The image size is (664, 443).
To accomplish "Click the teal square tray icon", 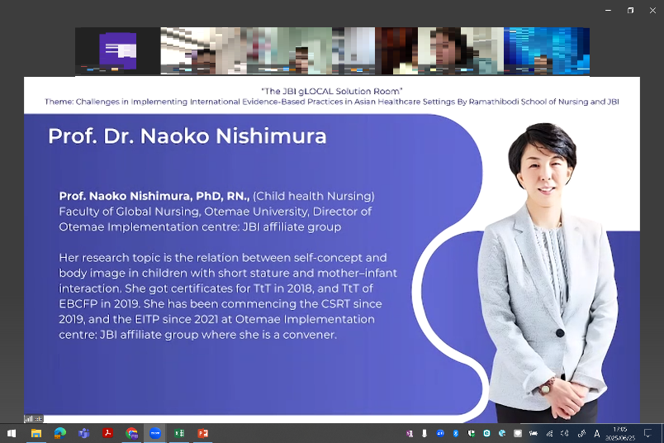I will 486,433.
